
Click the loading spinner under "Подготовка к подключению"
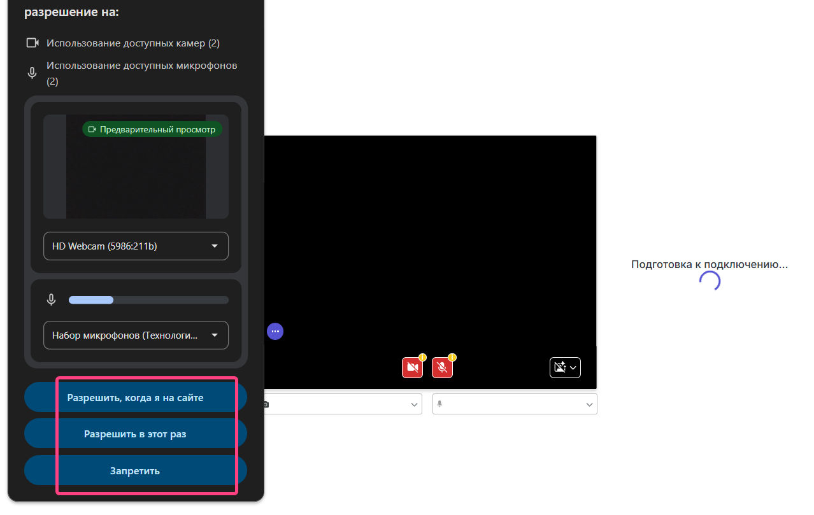pyautogui.click(x=710, y=281)
